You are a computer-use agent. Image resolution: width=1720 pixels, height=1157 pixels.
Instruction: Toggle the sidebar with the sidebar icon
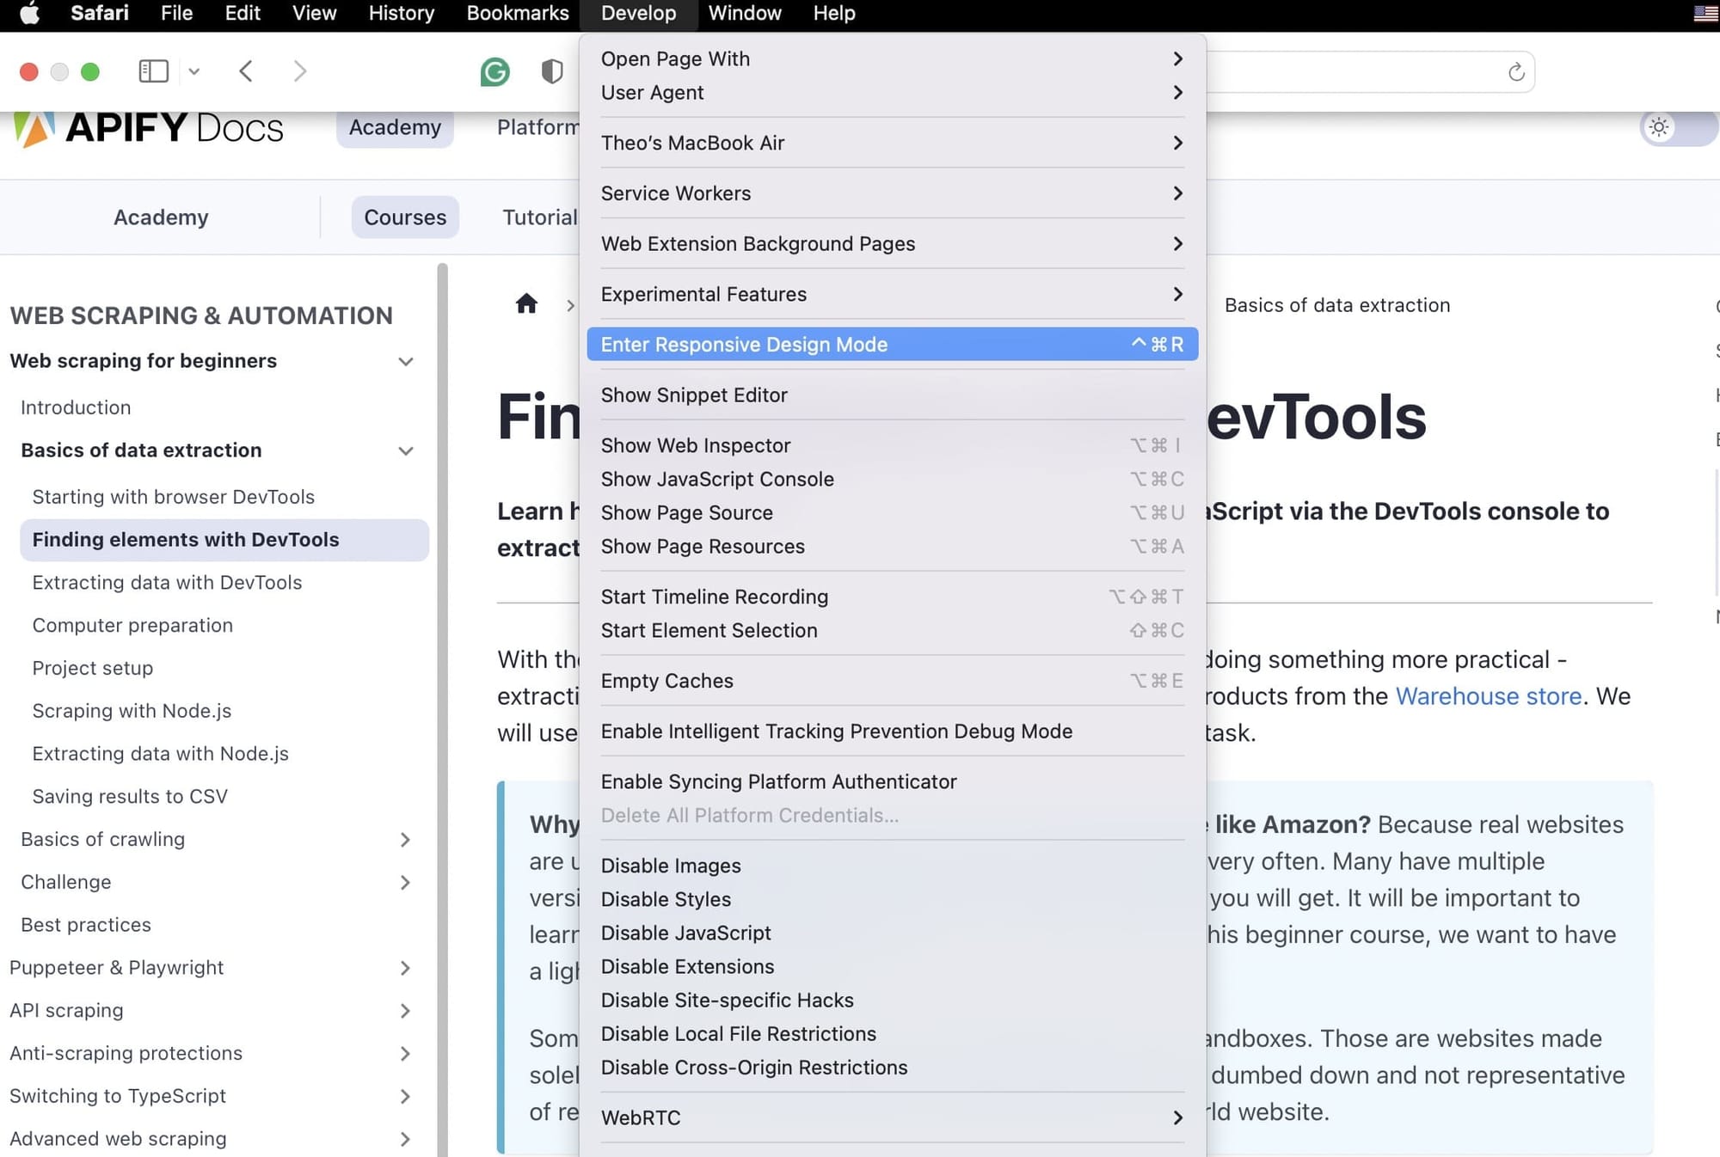153,71
